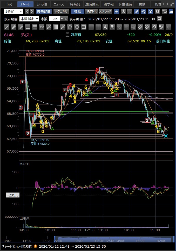Viewport: 176px width, 251px height.
Task: Reset display period with return arrow
Action: pos(160,19)
